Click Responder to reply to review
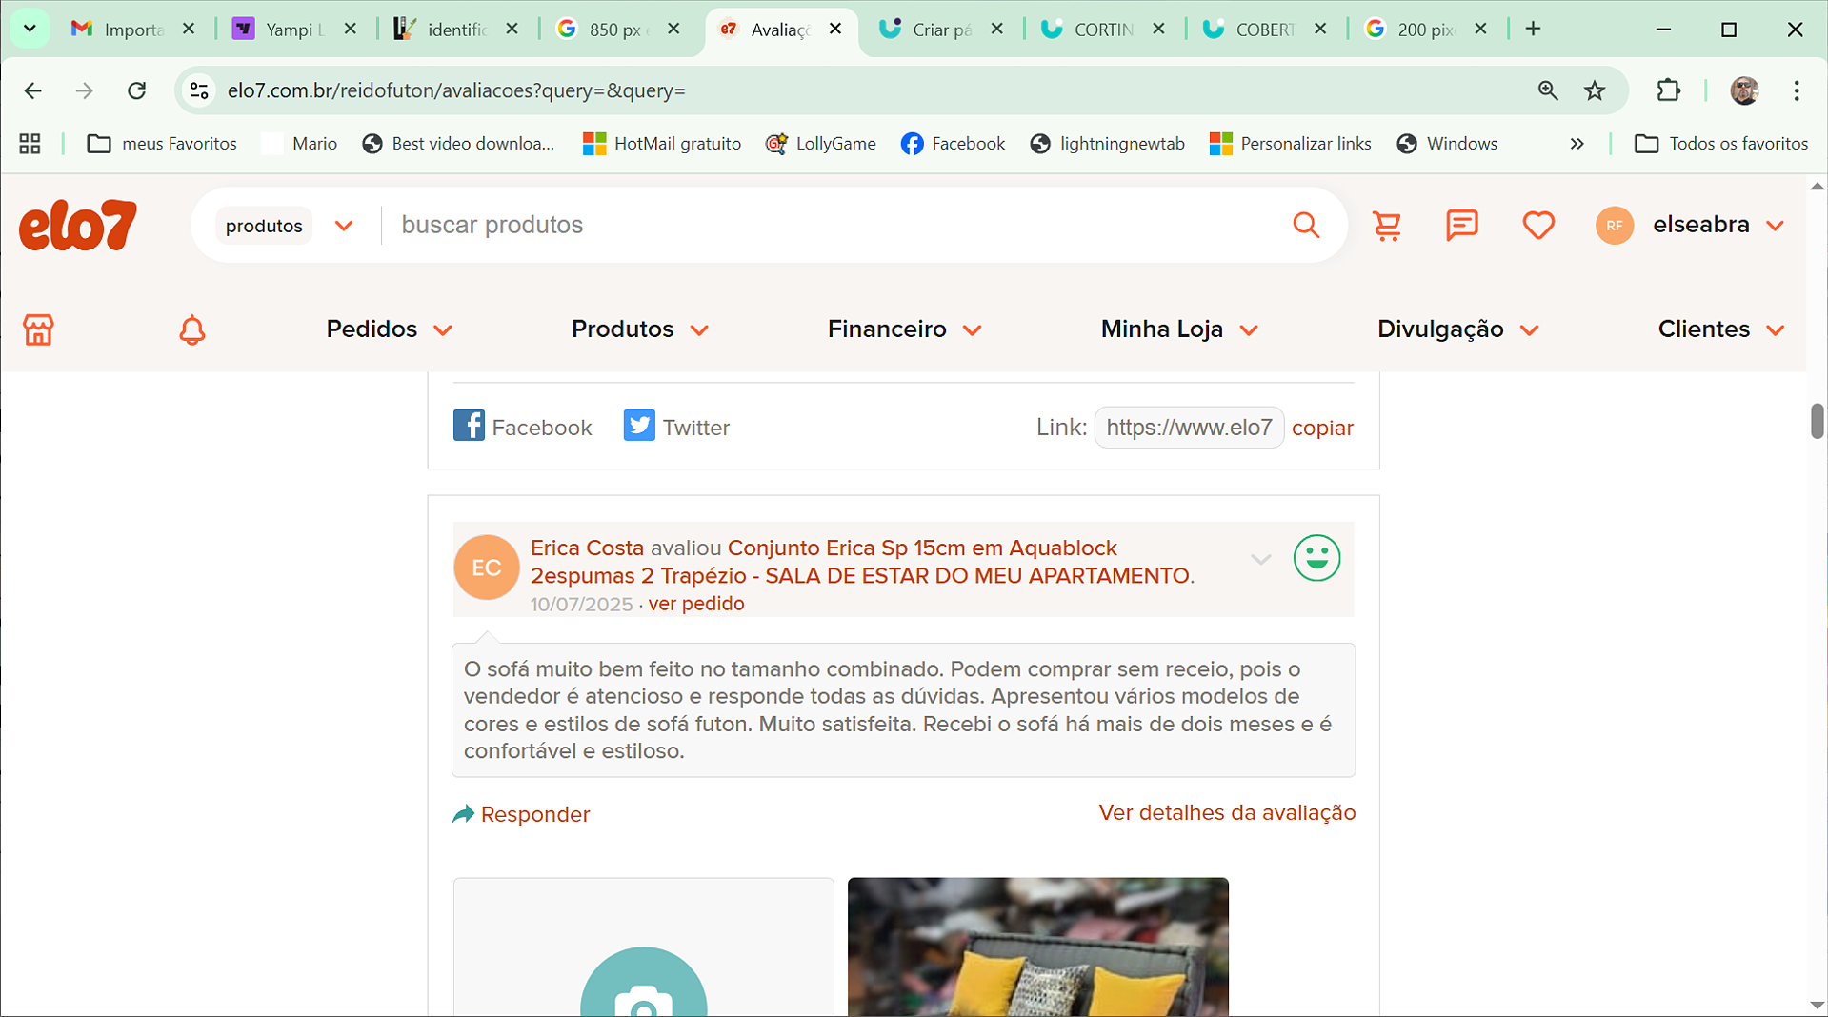This screenshot has height=1017, width=1828. point(521,814)
